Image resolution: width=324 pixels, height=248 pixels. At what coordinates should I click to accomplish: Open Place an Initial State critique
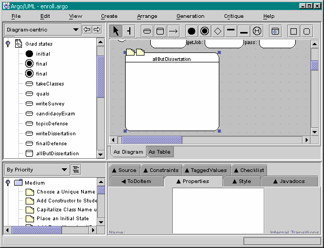pos(57,219)
